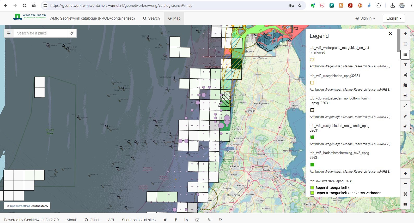Click the Search for a place field
The width and height of the screenshot is (414, 223).
click(x=40, y=33)
